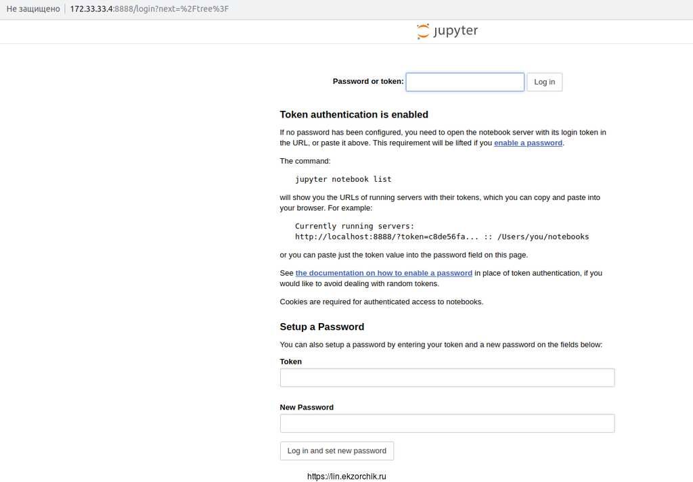Open the 'enable a password' link
Image resolution: width=693 pixels, height=482 pixels.
(528, 143)
